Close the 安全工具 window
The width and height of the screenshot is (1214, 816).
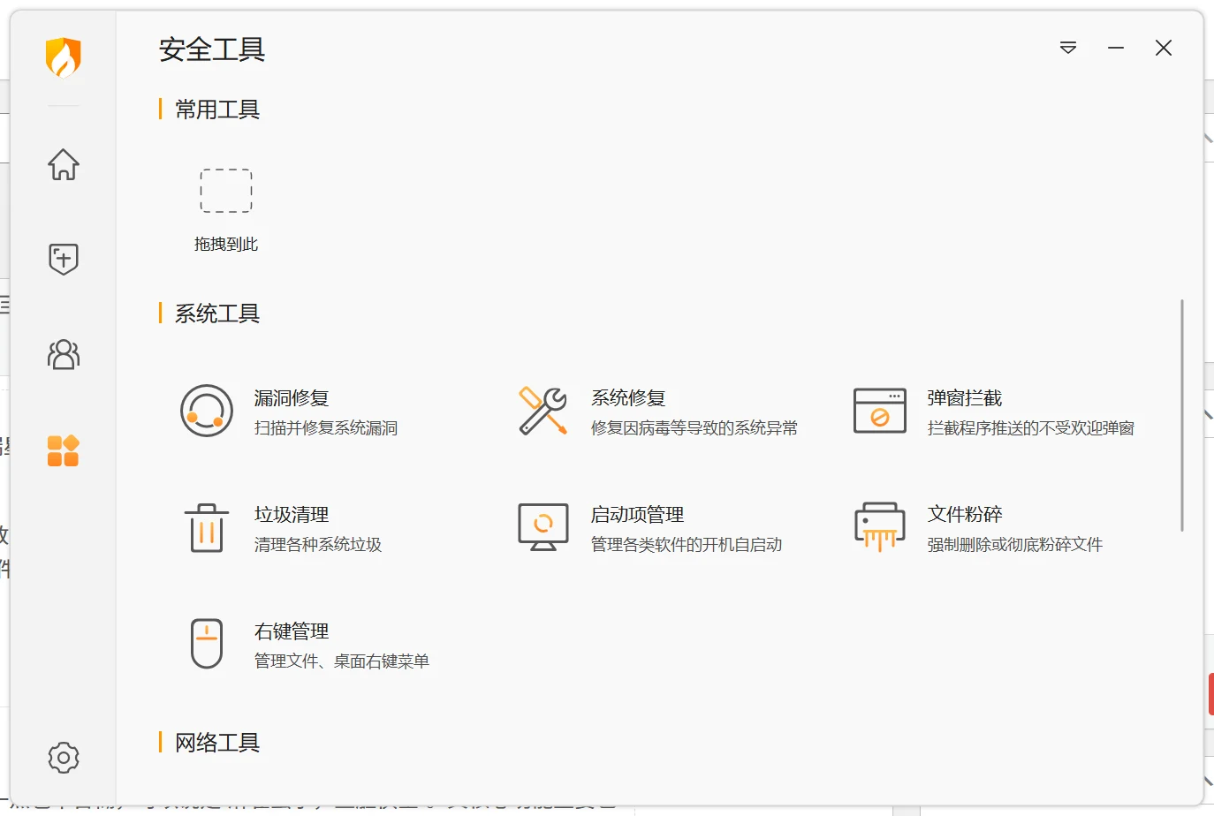click(x=1164, y=48)
